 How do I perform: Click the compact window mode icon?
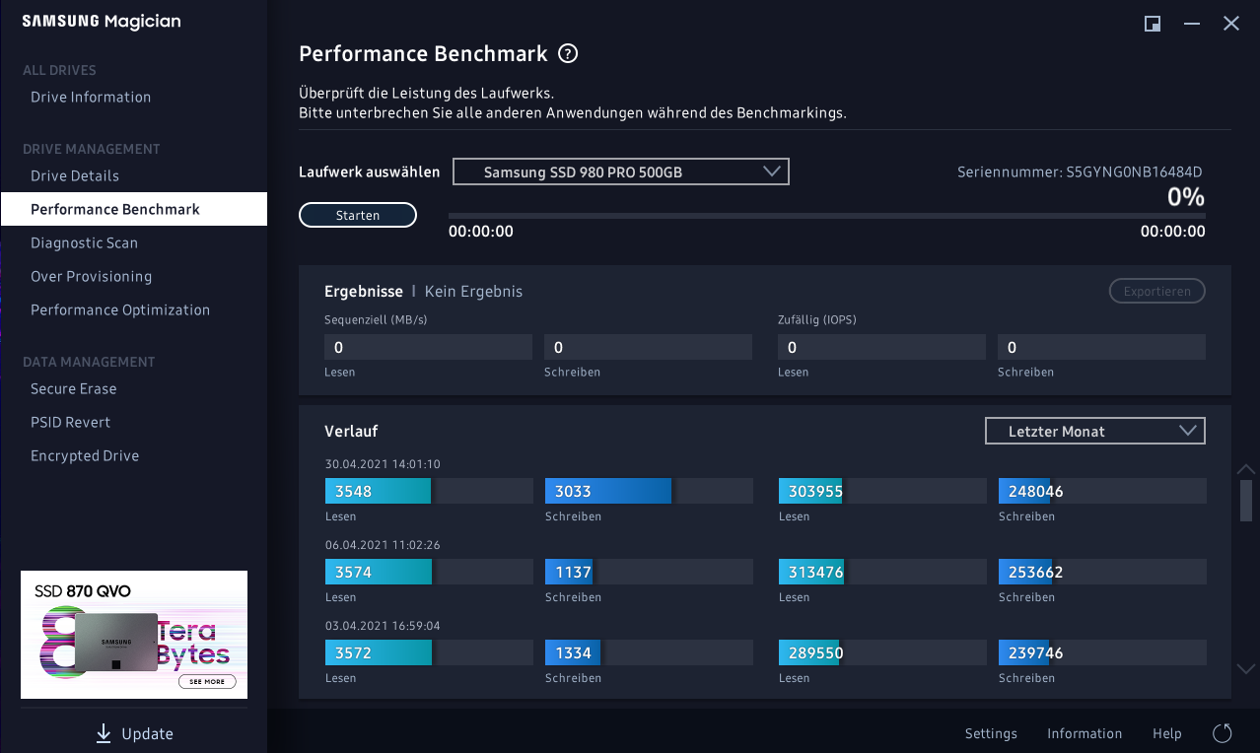[1152, 24]
